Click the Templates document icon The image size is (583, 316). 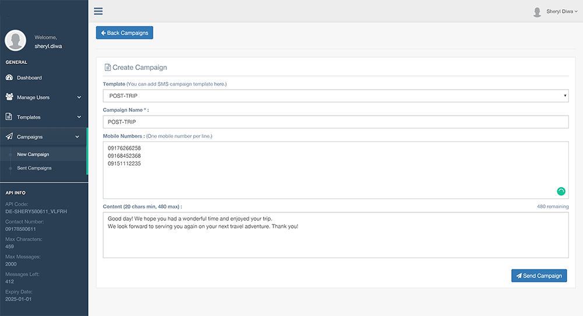coord(9,117)
